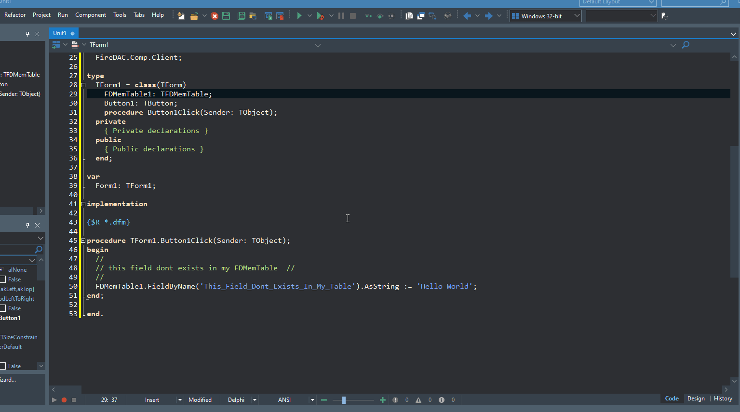Click the Remove file from project icon
This screenshot has width=740, height=412.
(280, 16)
